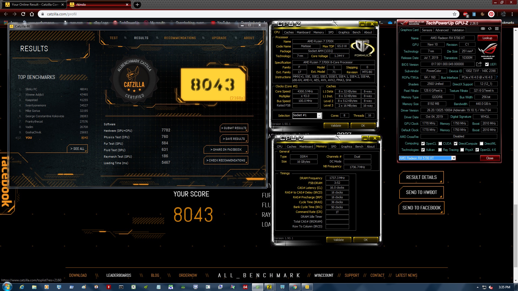The width and height of the screenshot is (518, 291).
Task: Toggle the Vulkan checkbox
Action: coord(423,150)
